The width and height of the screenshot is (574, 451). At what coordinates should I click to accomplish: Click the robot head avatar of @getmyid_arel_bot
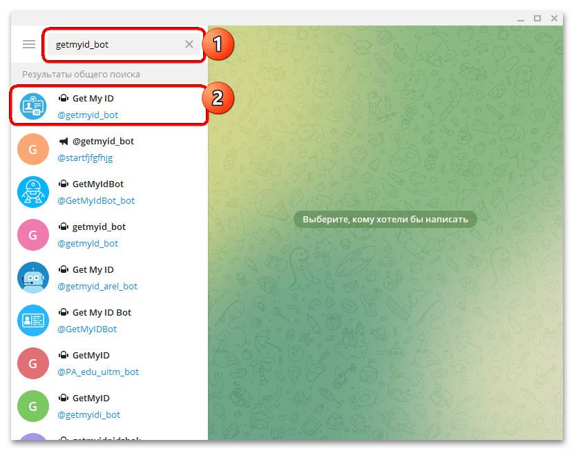(33, 278)
